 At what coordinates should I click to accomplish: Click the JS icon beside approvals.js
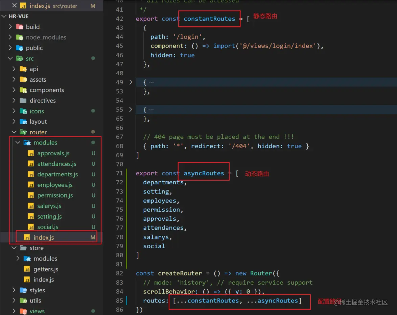pos(31,154)
